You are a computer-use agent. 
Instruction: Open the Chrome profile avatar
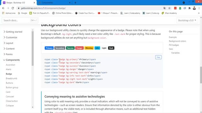point(194,8)
